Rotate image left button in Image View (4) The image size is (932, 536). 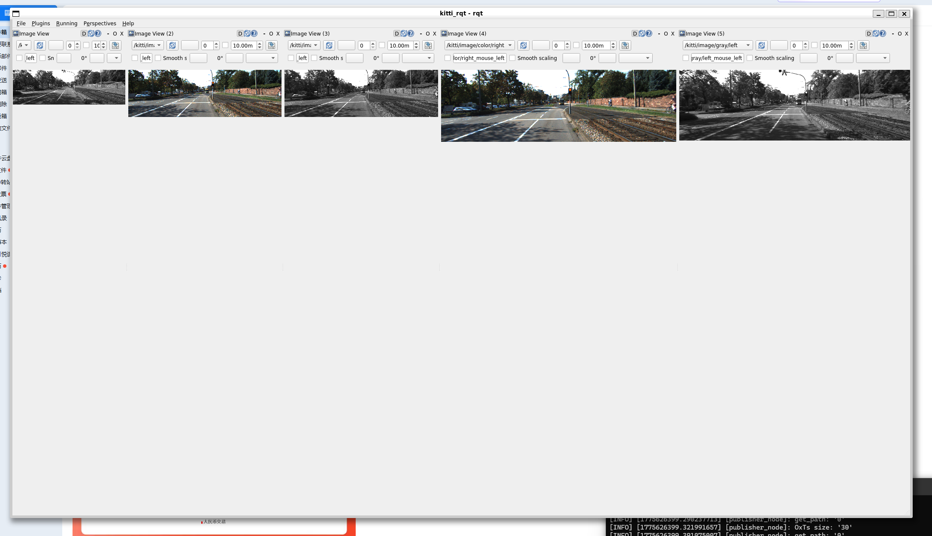coord(571,58)
